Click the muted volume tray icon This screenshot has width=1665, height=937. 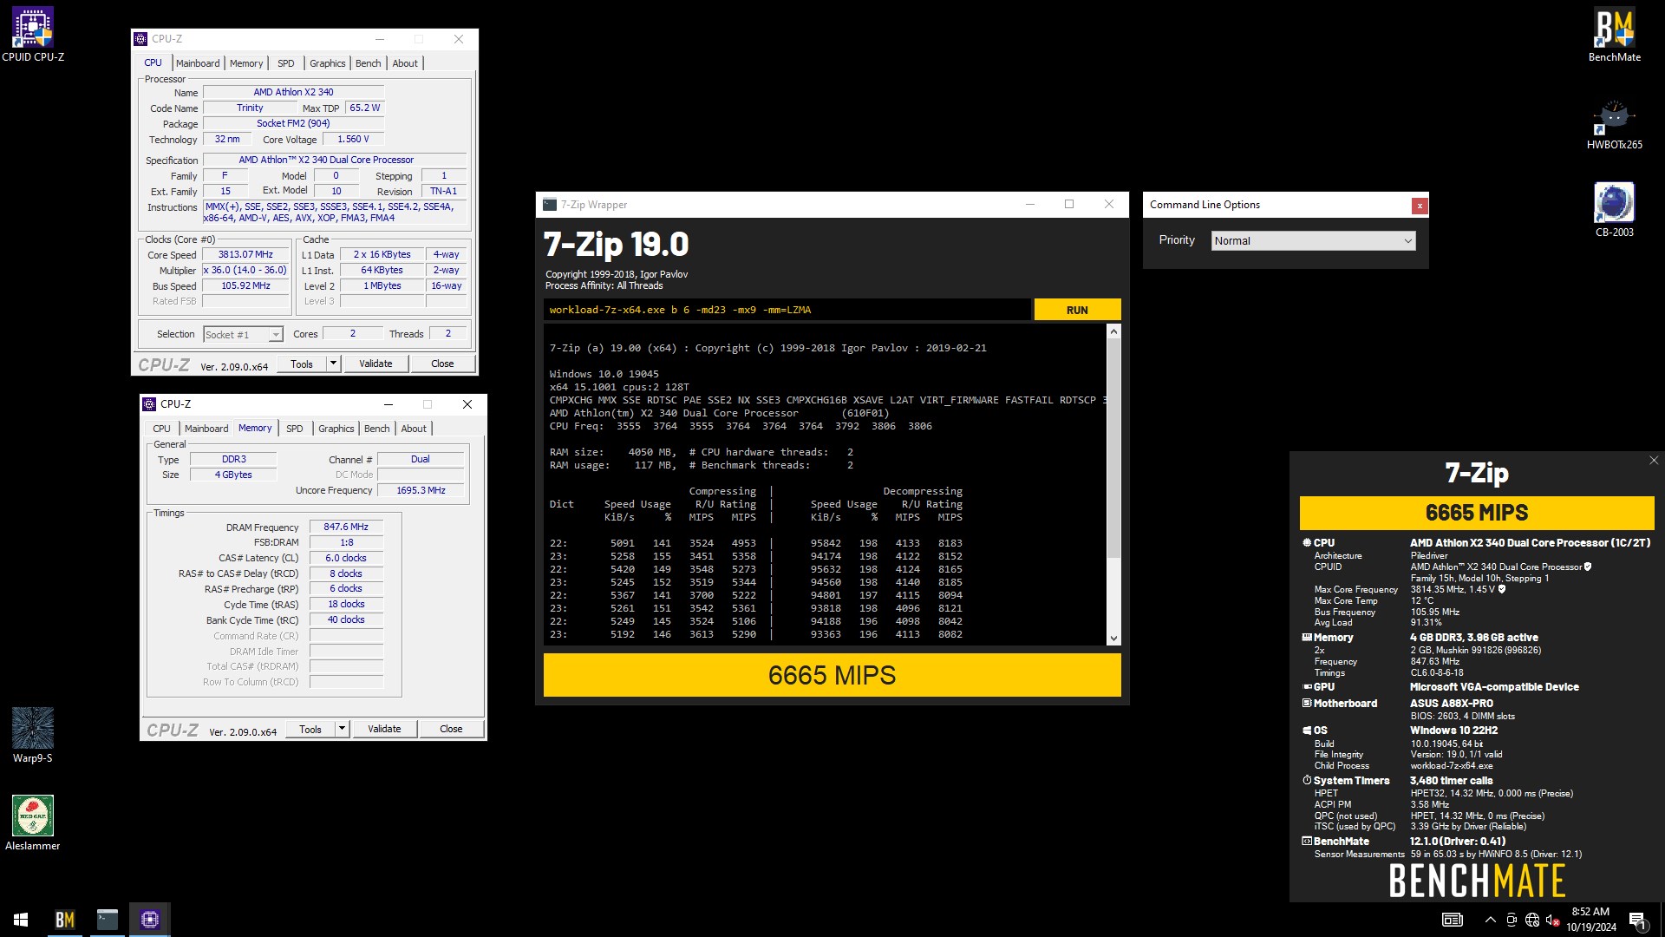click(1553, 920)
